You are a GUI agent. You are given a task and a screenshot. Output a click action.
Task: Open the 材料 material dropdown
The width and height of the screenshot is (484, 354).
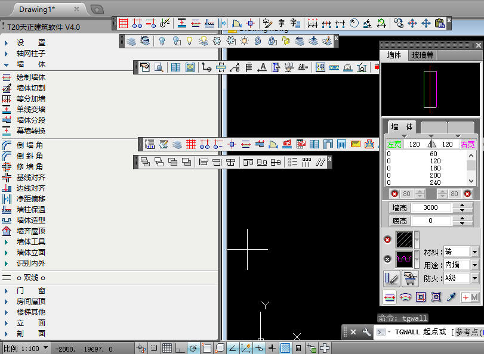point(474,252)
